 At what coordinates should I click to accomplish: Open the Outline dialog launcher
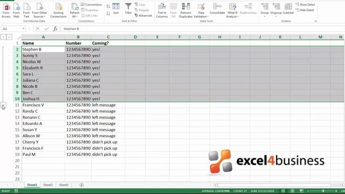click(x=316, y=21)
